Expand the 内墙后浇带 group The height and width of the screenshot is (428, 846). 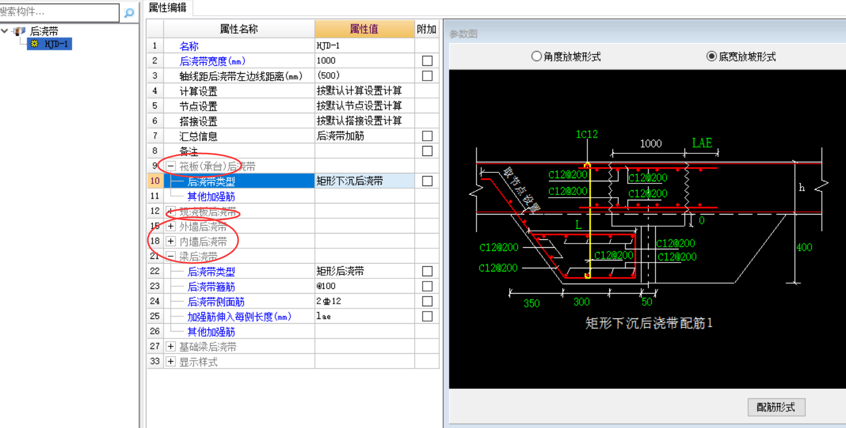pos(171,241)
